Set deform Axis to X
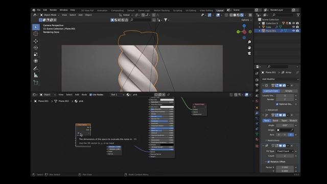The image size is (327, 184). (x=278, y=135)
